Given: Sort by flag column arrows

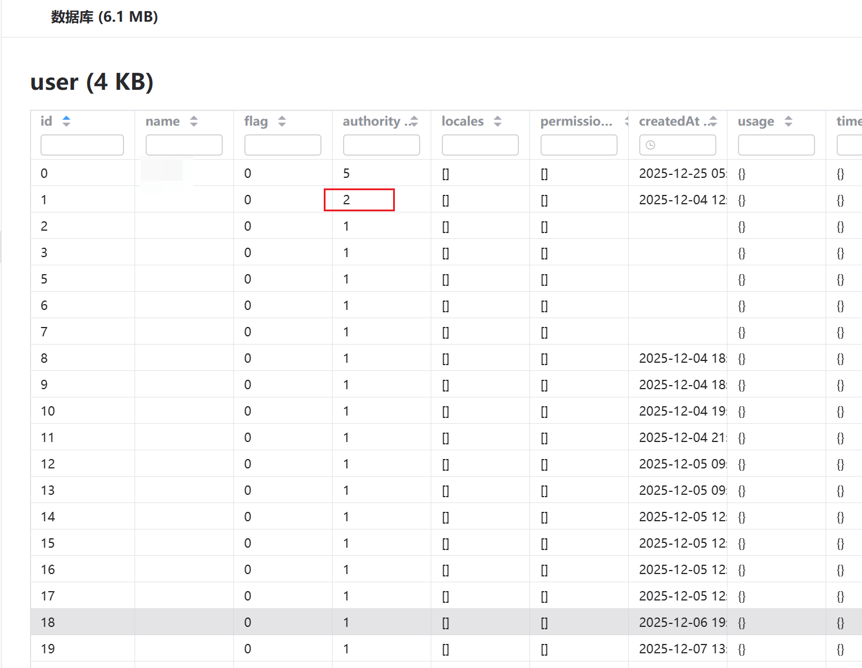Looking at the screenshot, I should click(282, 122).
